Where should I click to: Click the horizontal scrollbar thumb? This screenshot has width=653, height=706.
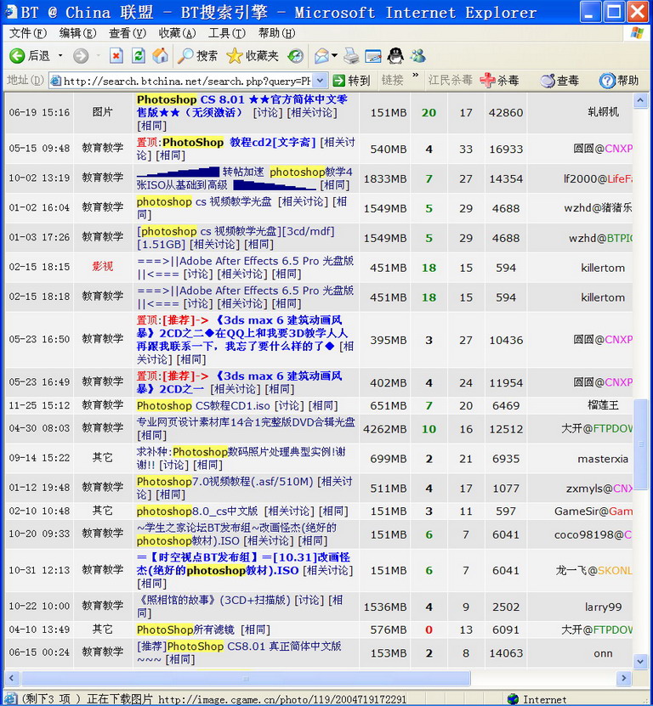pyautogui.click(x=246, y=678)
